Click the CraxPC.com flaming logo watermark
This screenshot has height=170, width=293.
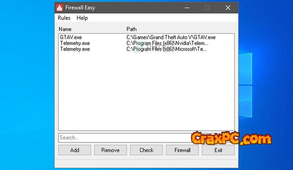pyautogui.click(x=231, y=138)
